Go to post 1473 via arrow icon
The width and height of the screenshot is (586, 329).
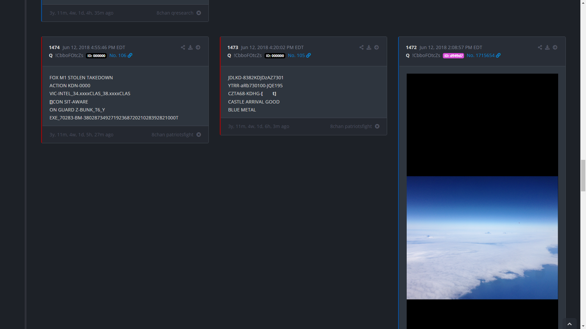pos(377,47)
